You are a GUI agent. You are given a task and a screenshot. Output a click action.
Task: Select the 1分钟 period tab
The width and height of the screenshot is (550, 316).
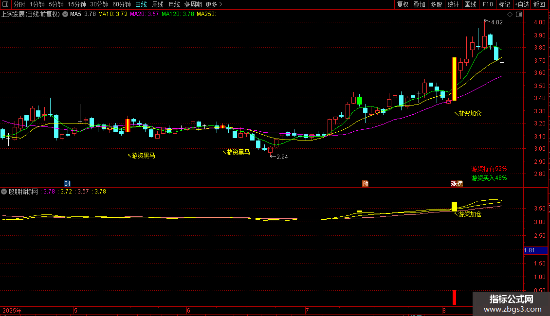pos(37,4)
